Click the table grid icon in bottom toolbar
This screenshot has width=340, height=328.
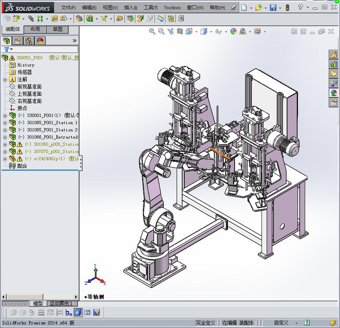[x=87, y=312]
